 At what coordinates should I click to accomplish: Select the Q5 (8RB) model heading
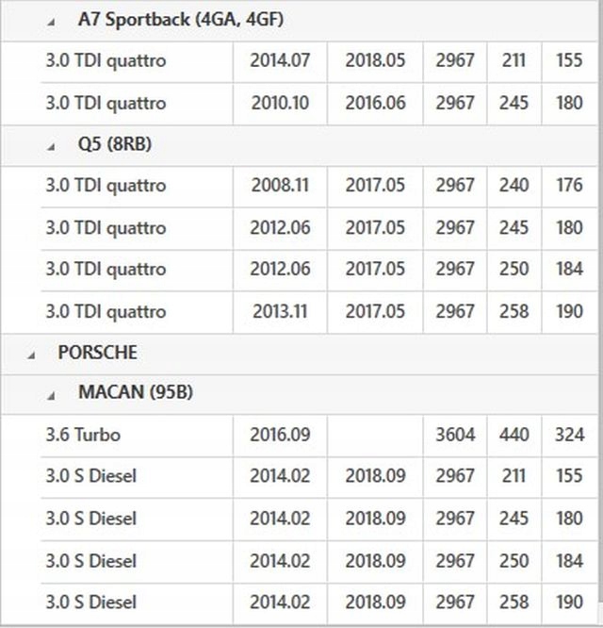click(115, 145)
